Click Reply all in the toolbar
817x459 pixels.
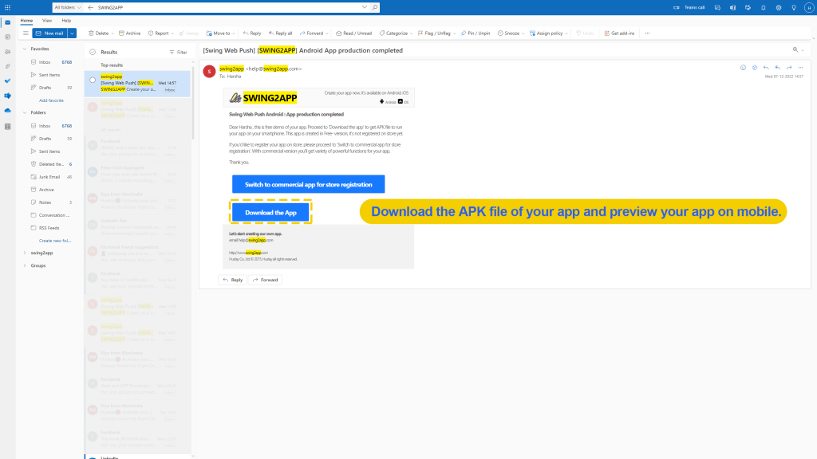[280, 33]
